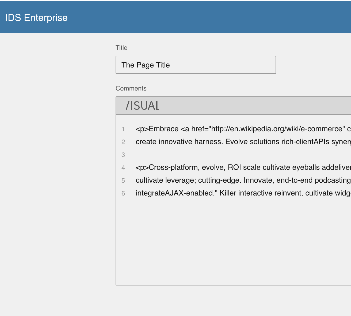The image size is (351, 316).
Task: Click the Title field label
Action: (121, 48)
